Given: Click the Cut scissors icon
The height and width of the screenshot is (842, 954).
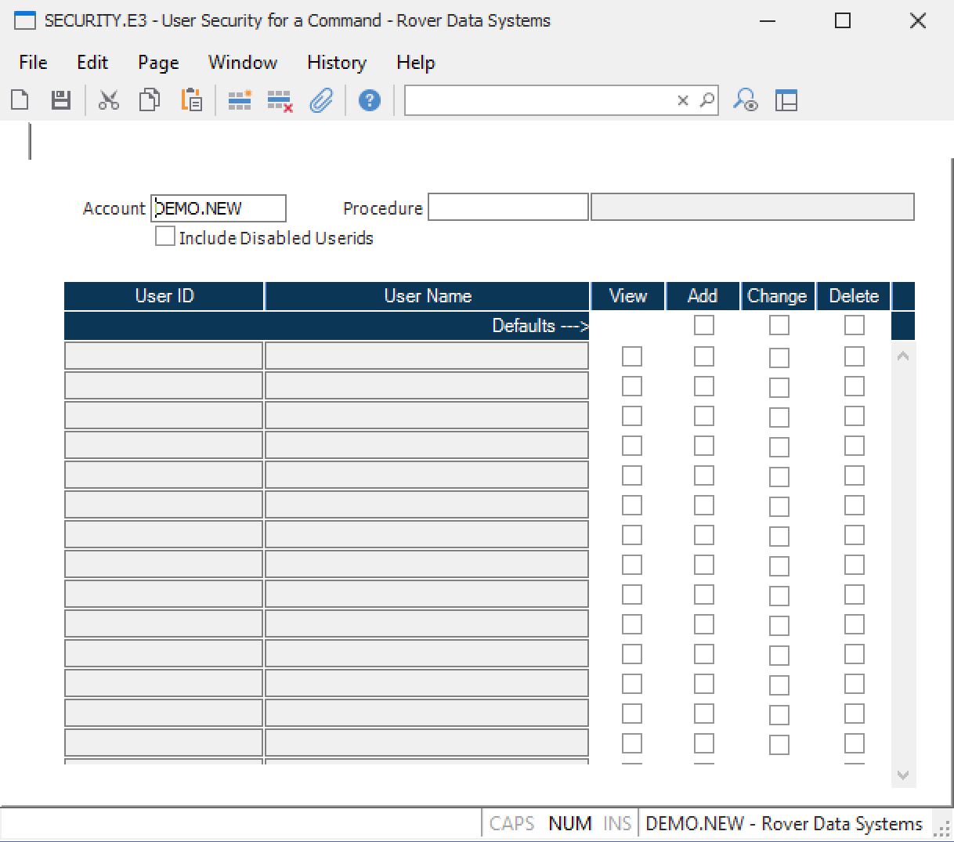Looking at the screenshot, I should (109, 100).
